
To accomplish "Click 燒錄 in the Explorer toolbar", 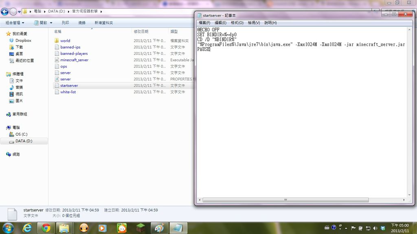I will click(x=82, y=23).
